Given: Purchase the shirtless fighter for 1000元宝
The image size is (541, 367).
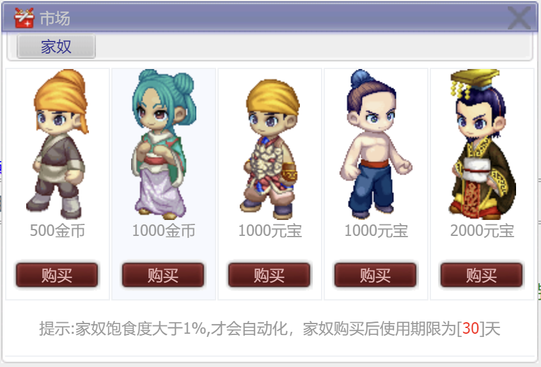Looking at the screenshot, I should click(x=375, y=275).
